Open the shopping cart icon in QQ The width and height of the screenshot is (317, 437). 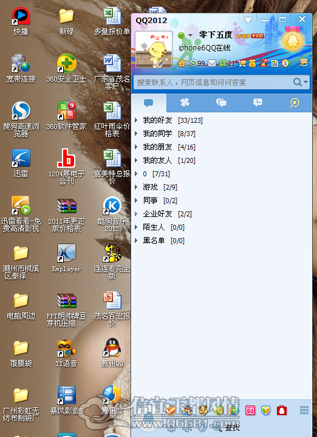pyautogui.click(x=242, y=64)
